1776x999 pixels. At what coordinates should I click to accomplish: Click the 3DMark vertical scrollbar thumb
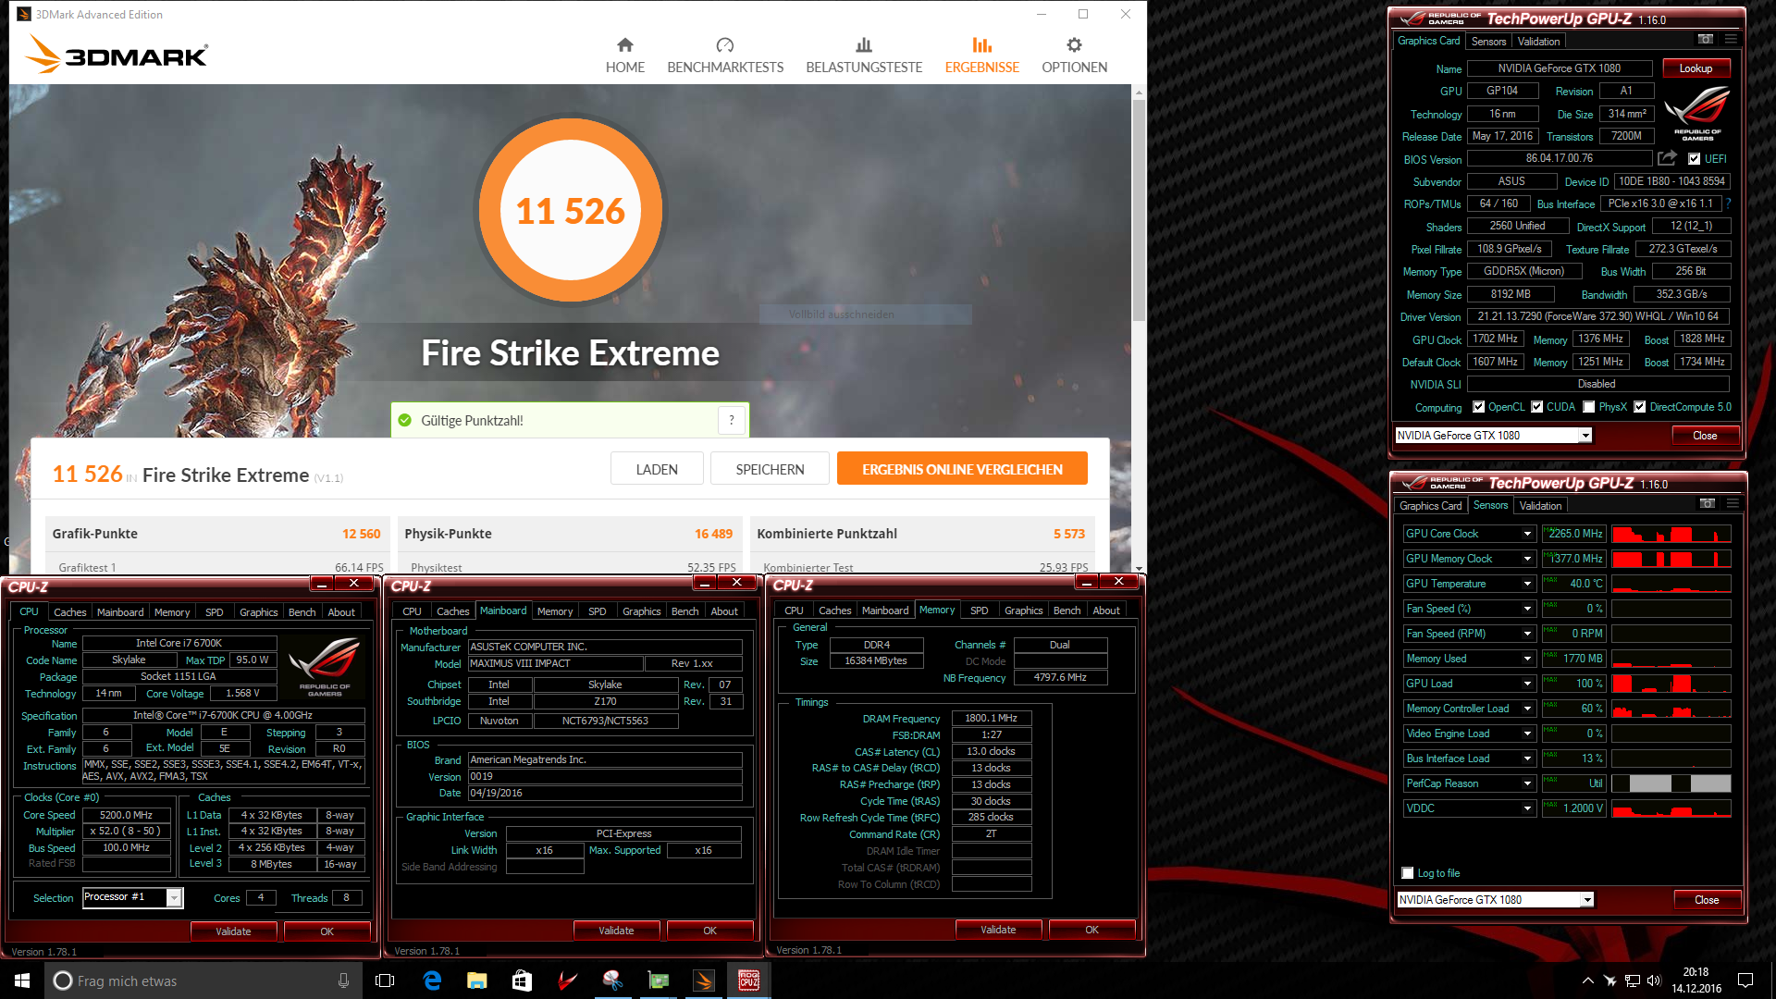1139,208
